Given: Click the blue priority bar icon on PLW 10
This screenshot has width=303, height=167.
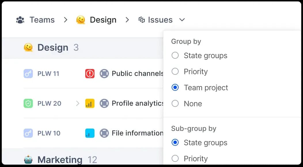Looking at the screenshot, I should [90, 133].
